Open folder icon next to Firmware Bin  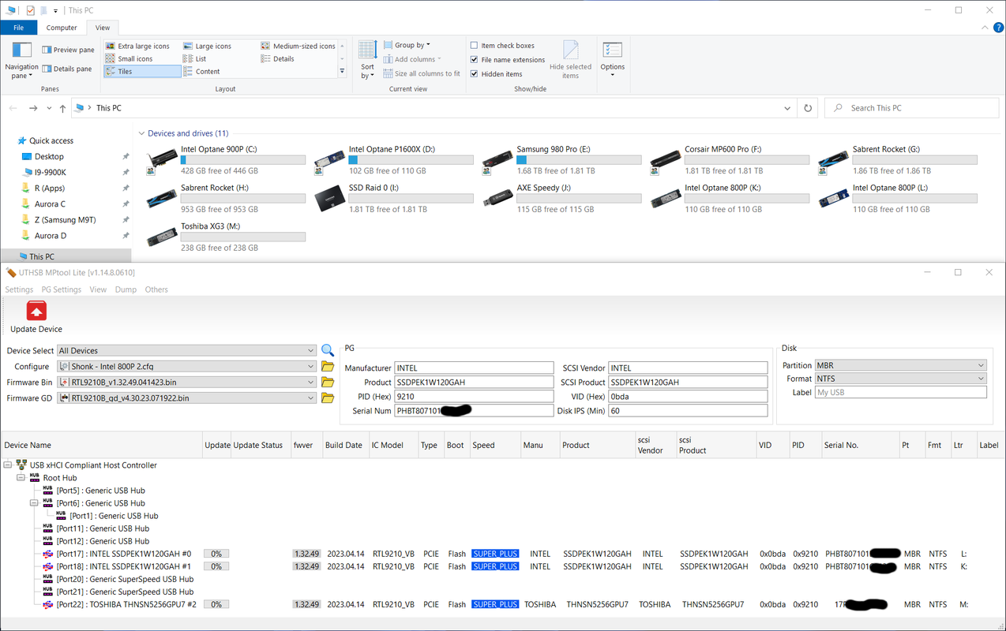pyautogui.click(x=328, y=383)
